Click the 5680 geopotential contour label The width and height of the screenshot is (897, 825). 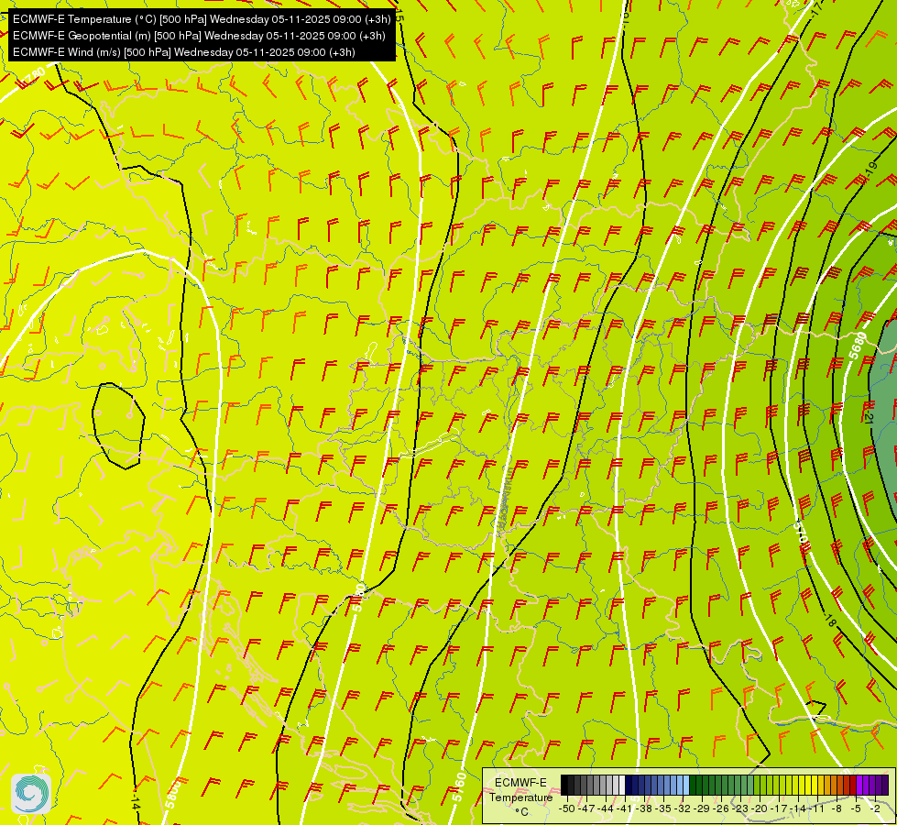[859, 346]
